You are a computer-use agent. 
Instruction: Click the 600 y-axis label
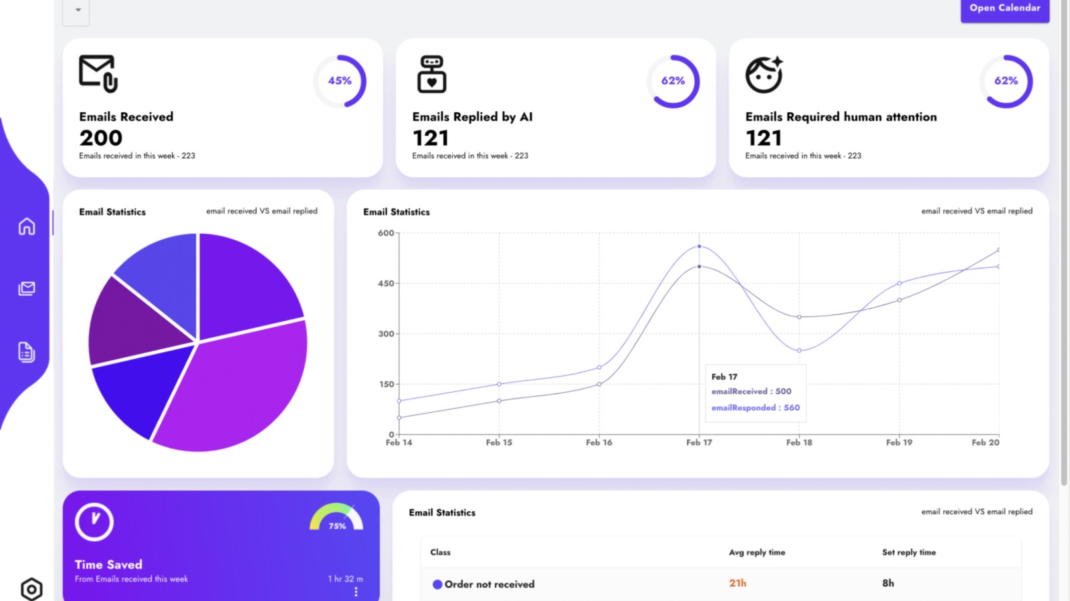(386, 233)
